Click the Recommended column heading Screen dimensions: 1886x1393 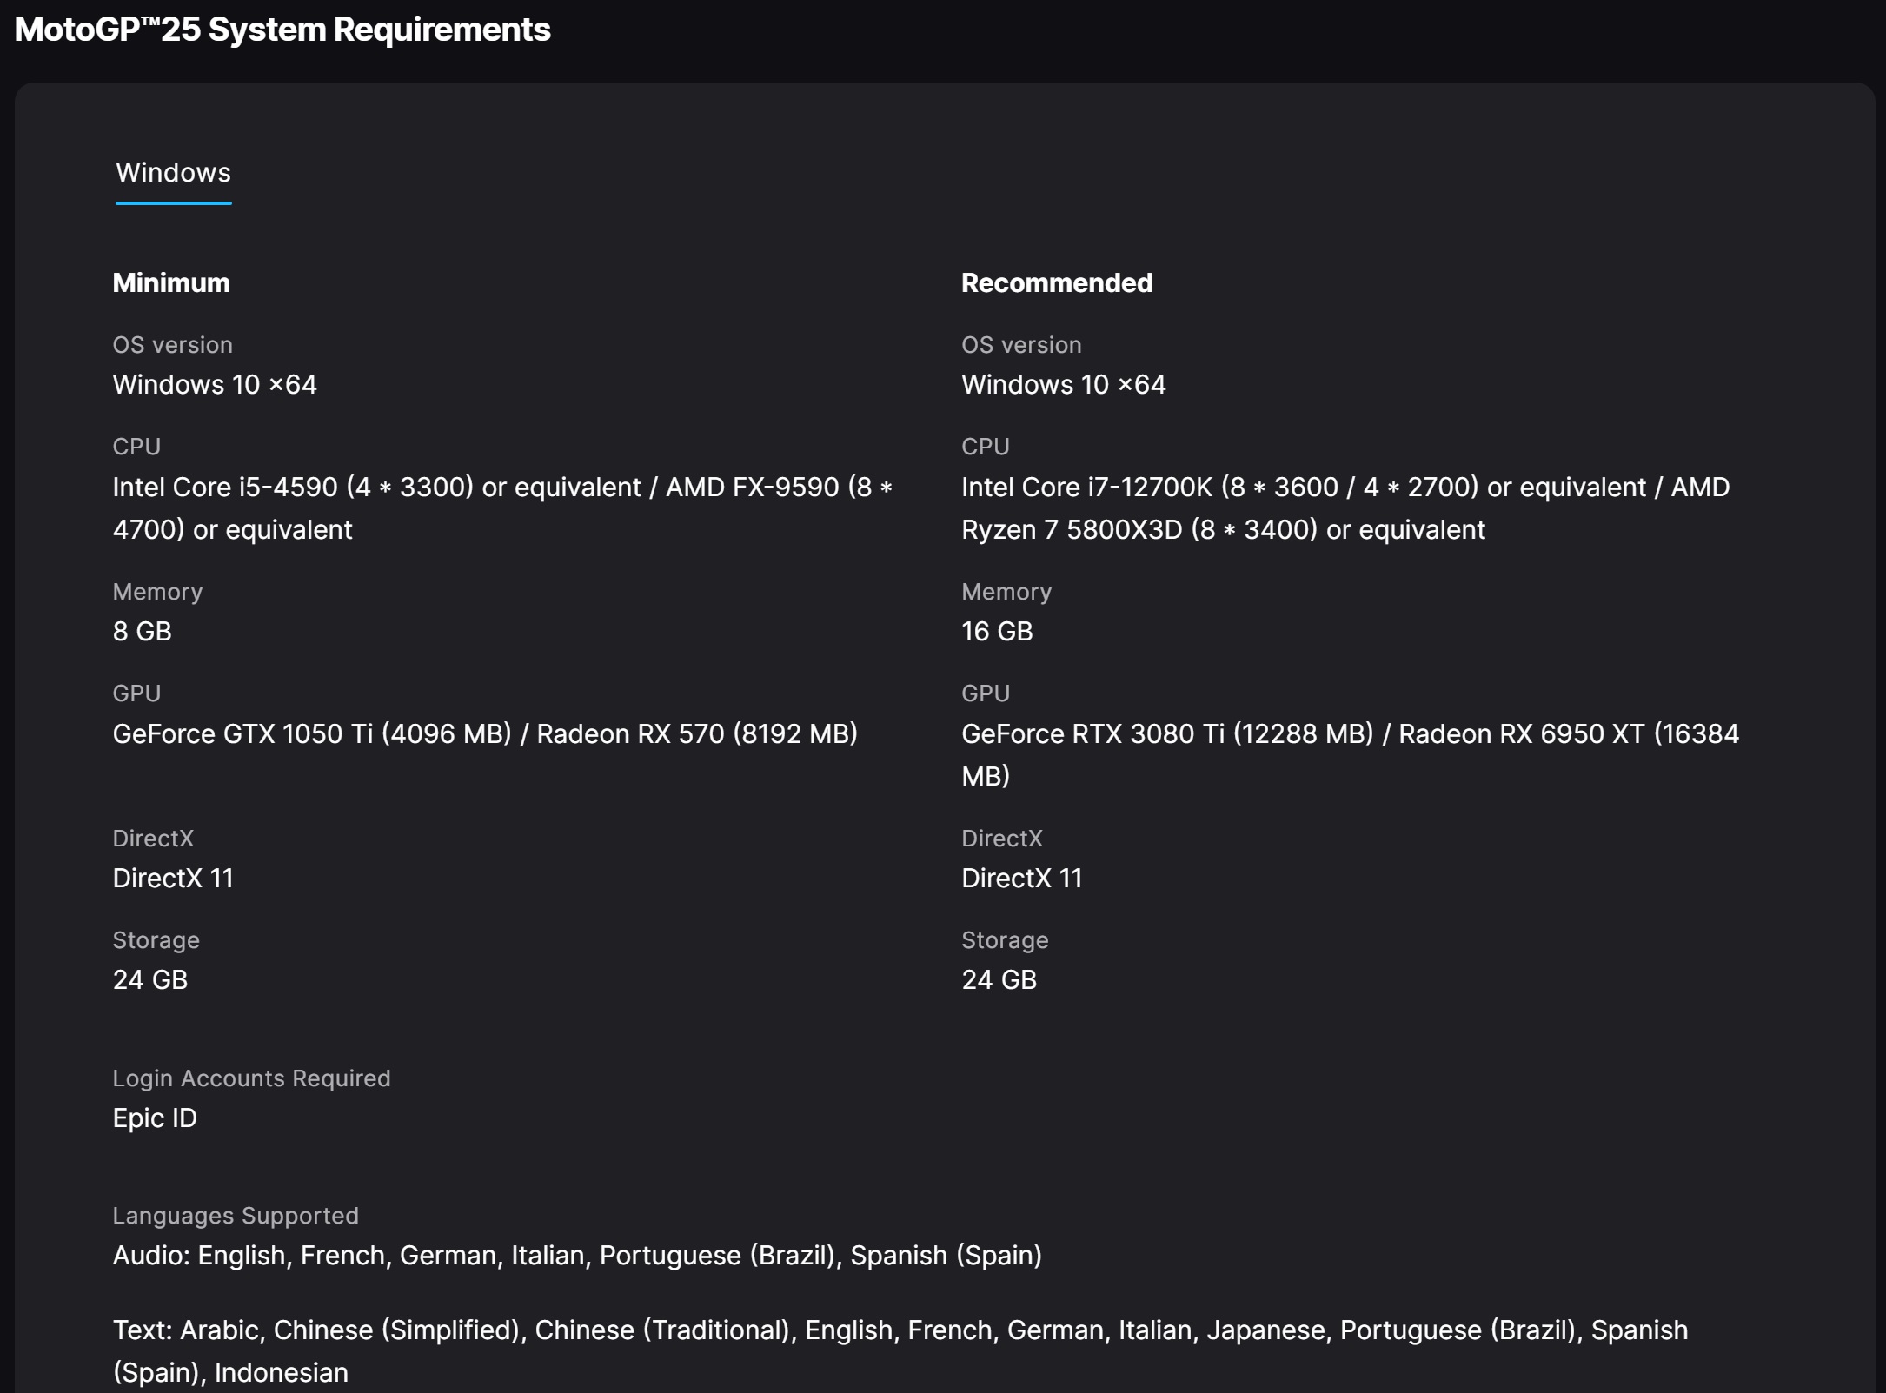[x=1056, y=282]
